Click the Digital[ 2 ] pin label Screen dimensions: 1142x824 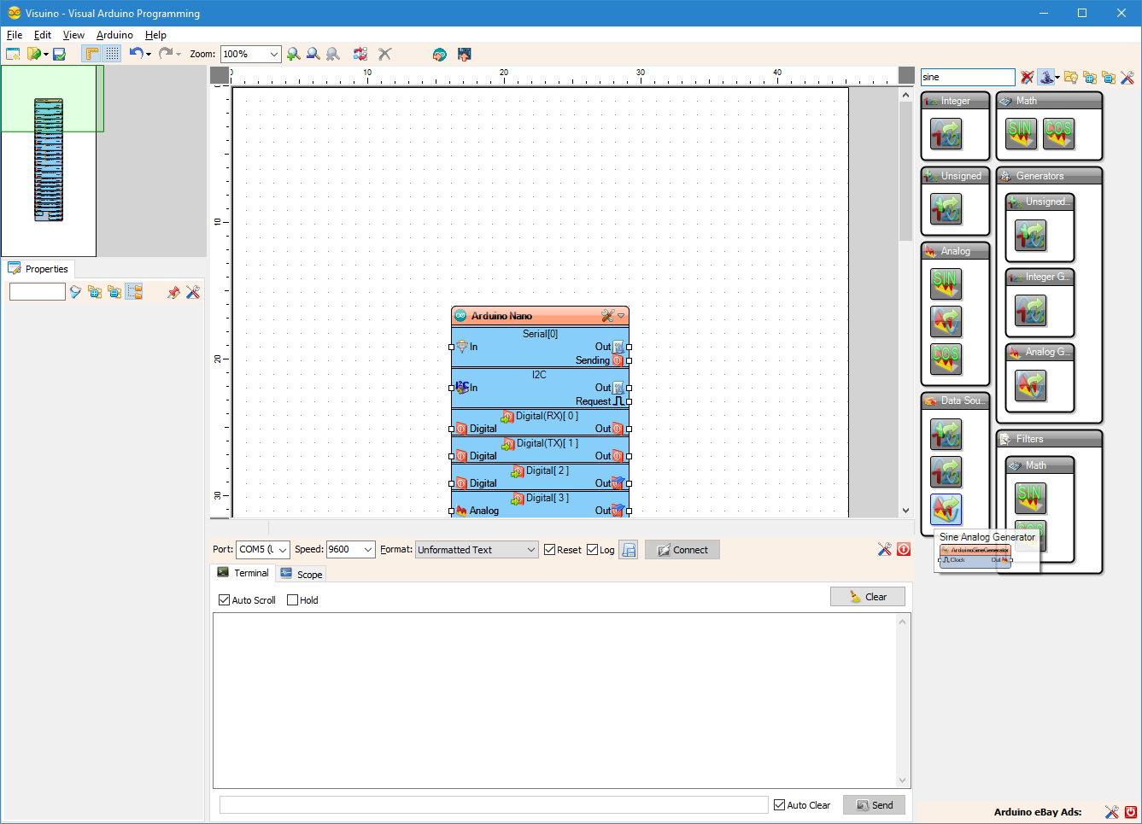click(x=547, y=470)
